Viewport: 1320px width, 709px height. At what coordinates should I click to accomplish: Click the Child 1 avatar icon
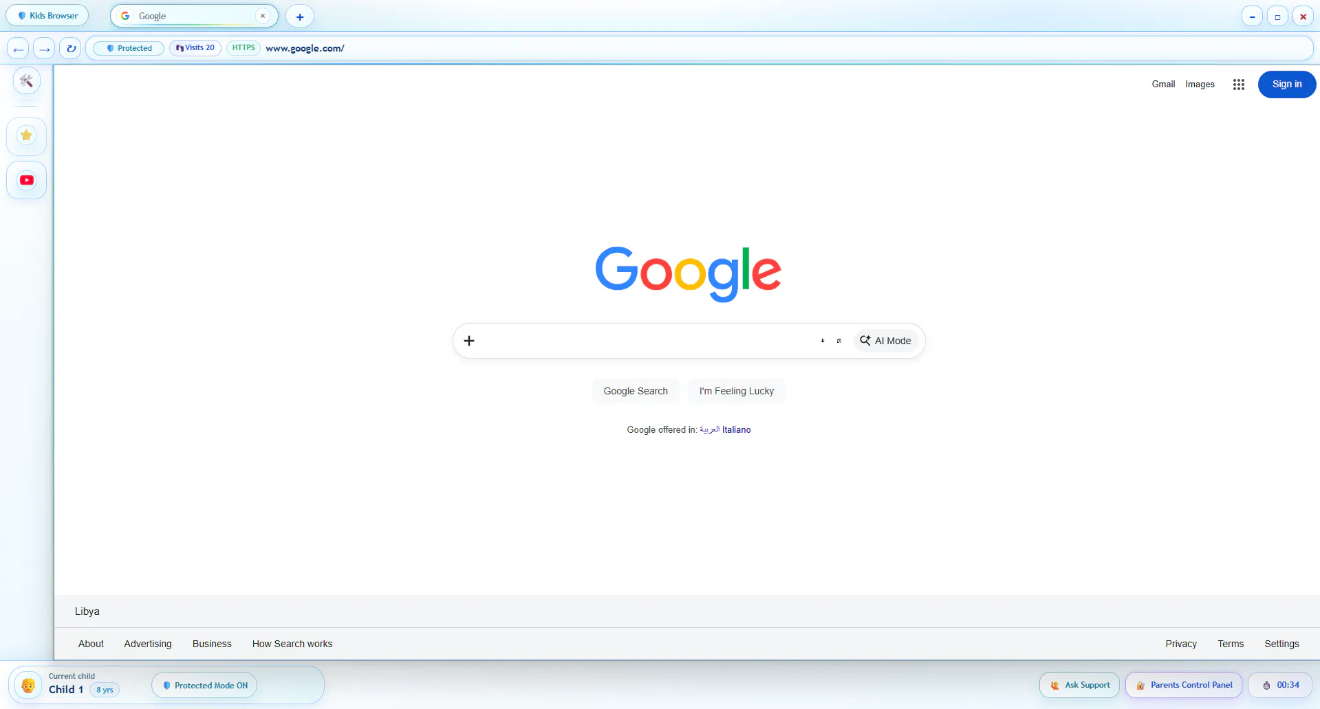point(28,685)
